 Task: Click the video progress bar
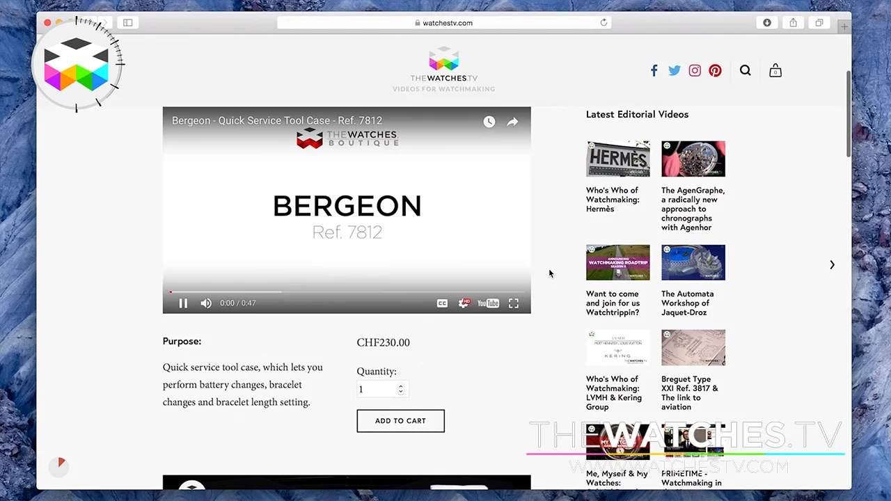347,292
